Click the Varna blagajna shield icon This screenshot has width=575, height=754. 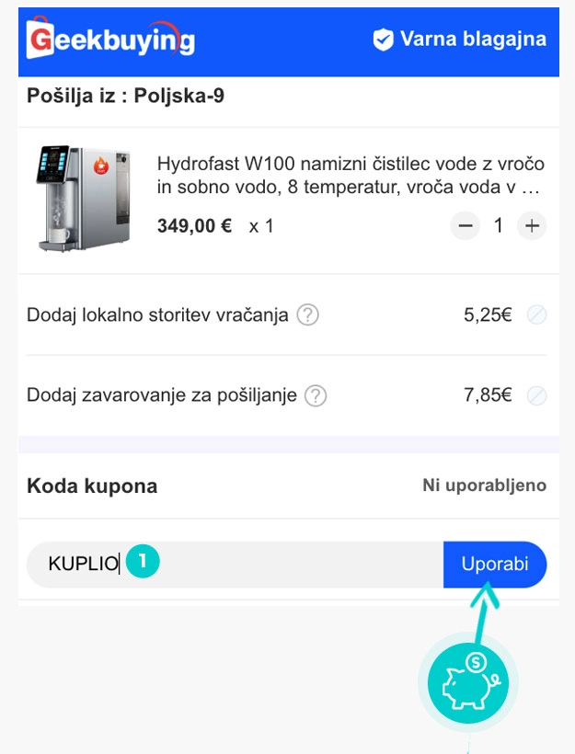point(383,40)
